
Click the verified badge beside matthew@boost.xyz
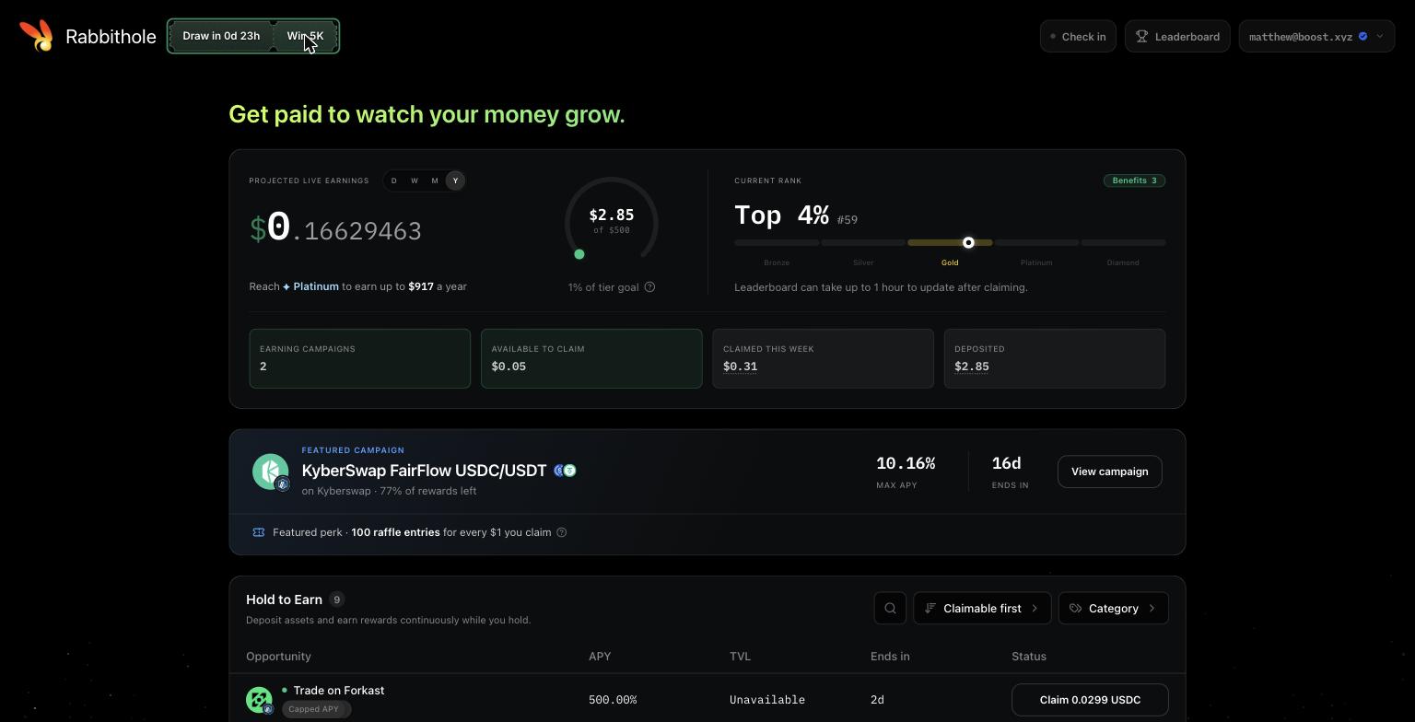pos(1362,37)
